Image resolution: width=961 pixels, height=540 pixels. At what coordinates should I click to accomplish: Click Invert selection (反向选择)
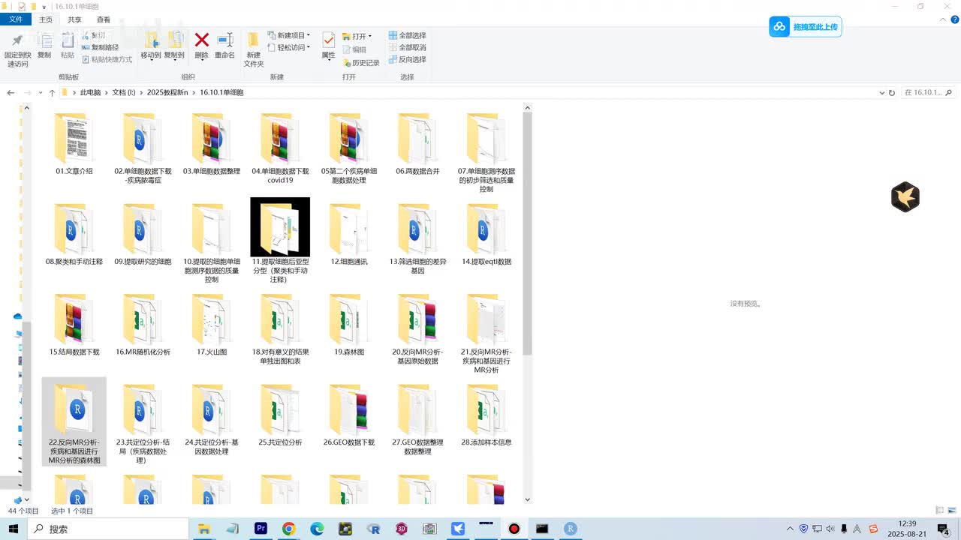point(407,59)
